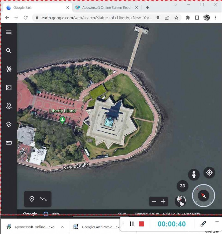
Task: Stop the screen recording
Action: click(142, 224)
